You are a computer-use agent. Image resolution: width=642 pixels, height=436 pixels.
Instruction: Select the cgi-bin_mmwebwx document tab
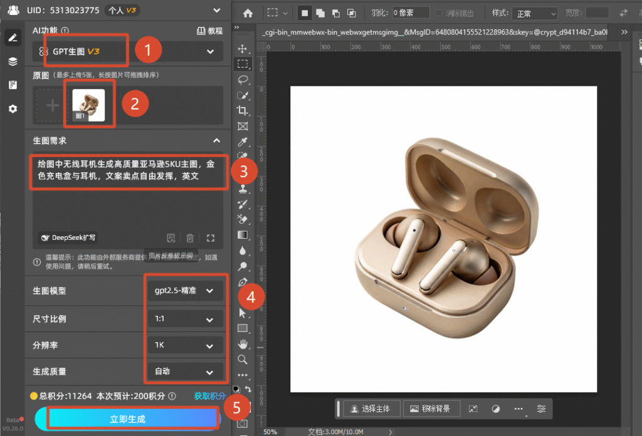click(434, 33)
